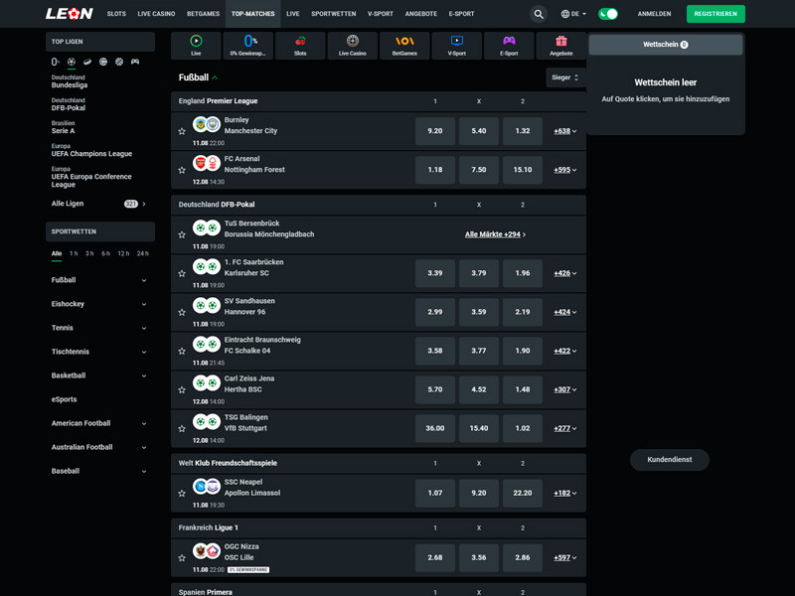The height and width of the screenshot is (596, 795).
Task: Pick draw odds 7.50 Arsenal match
Action: pos(479,170)
